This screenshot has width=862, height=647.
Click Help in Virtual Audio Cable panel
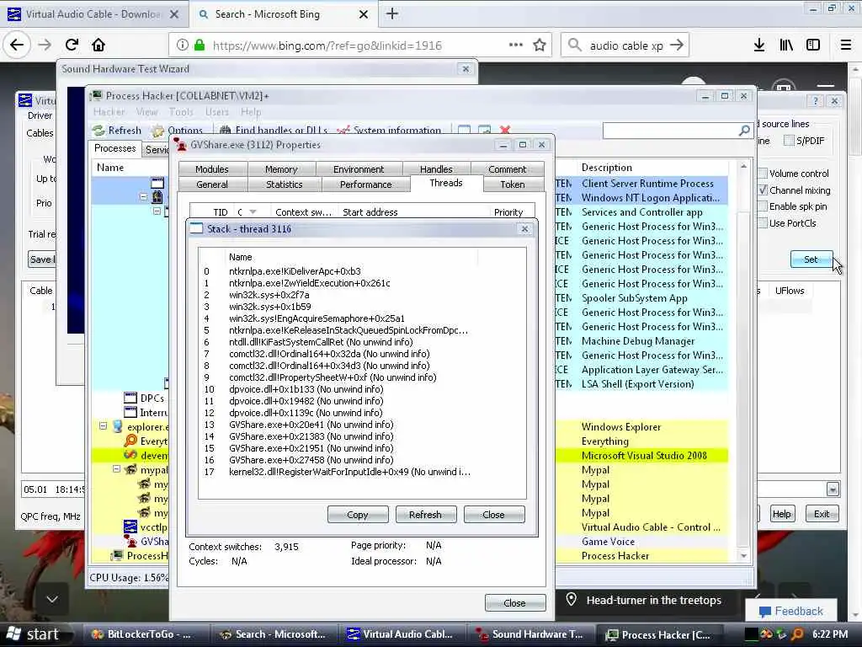pyautogui.click(x=781, y=514)
